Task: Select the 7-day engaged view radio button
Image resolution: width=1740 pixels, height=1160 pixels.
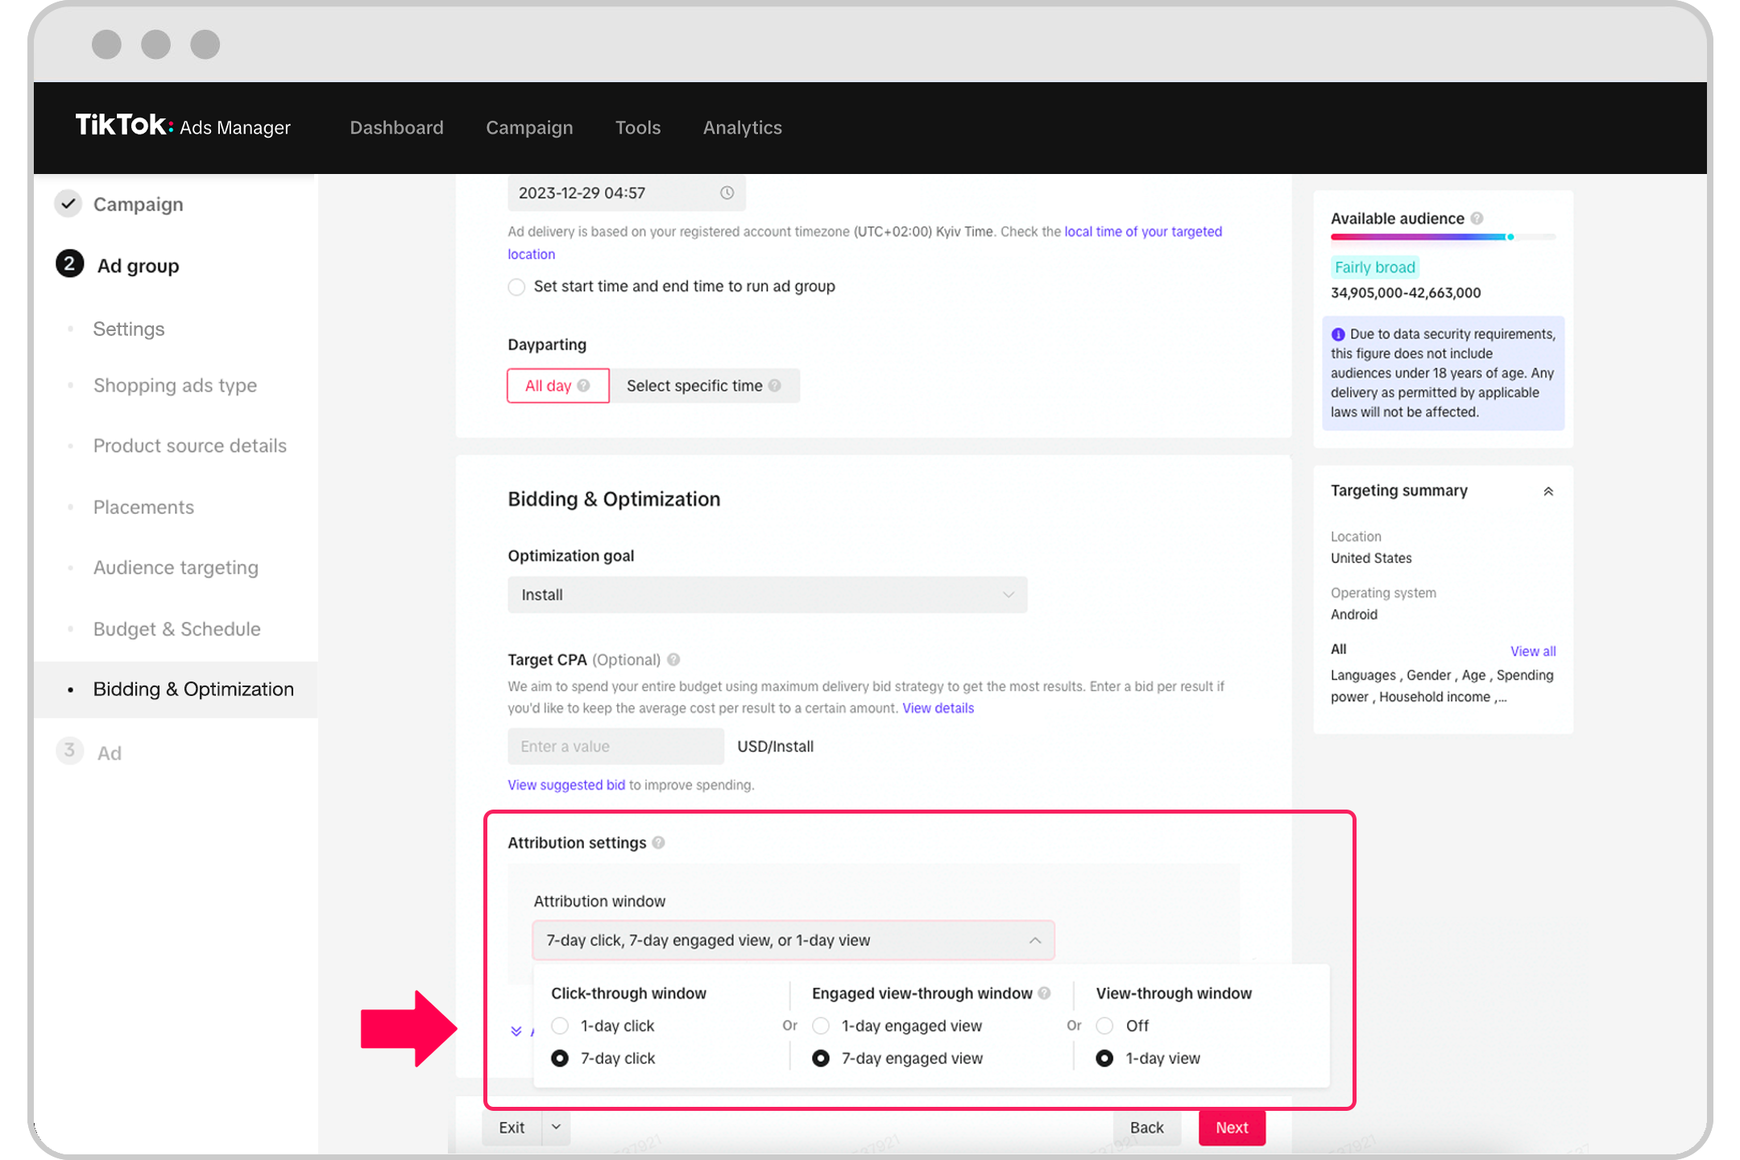Action: pos(821,1059)
